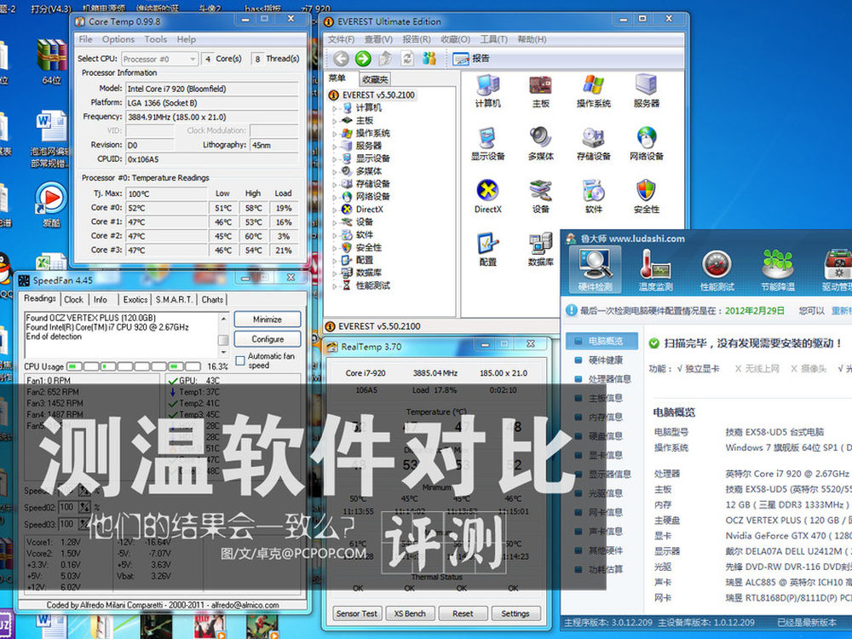Open the 安全性 shield icon in EVEREST panel
Image resolution: width=852 pixels, height=639 pixels.
[x=646, y=196]
